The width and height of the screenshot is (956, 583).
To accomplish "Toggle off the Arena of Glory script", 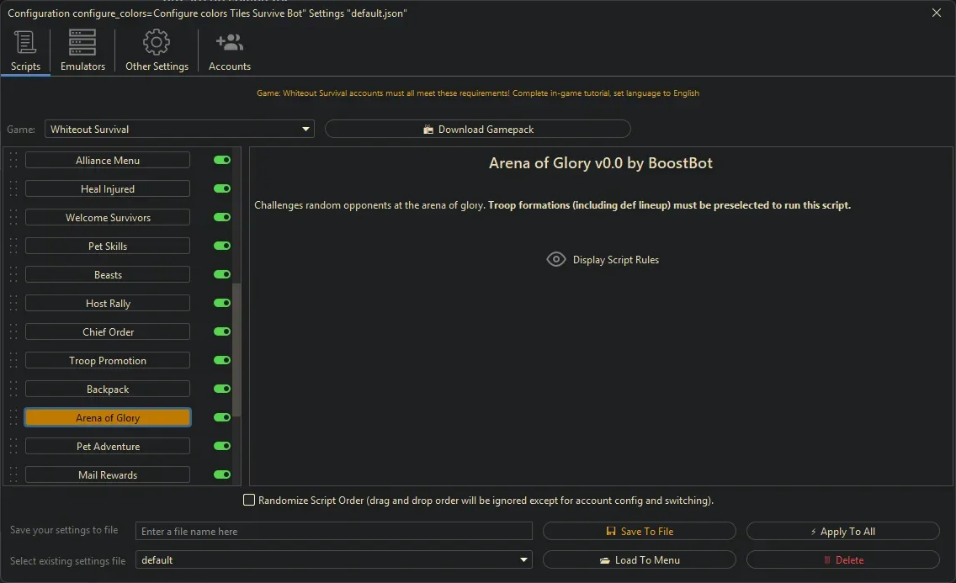I will click(222, 418).
